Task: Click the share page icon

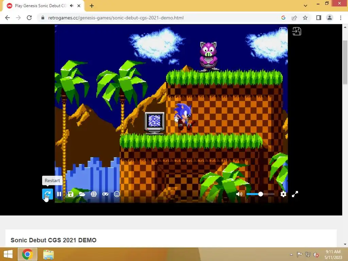Action: click(294, 18)
